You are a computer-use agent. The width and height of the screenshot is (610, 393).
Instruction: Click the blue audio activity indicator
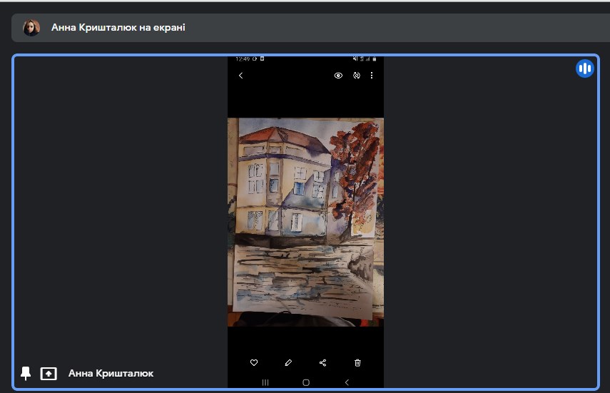[584, 69]
